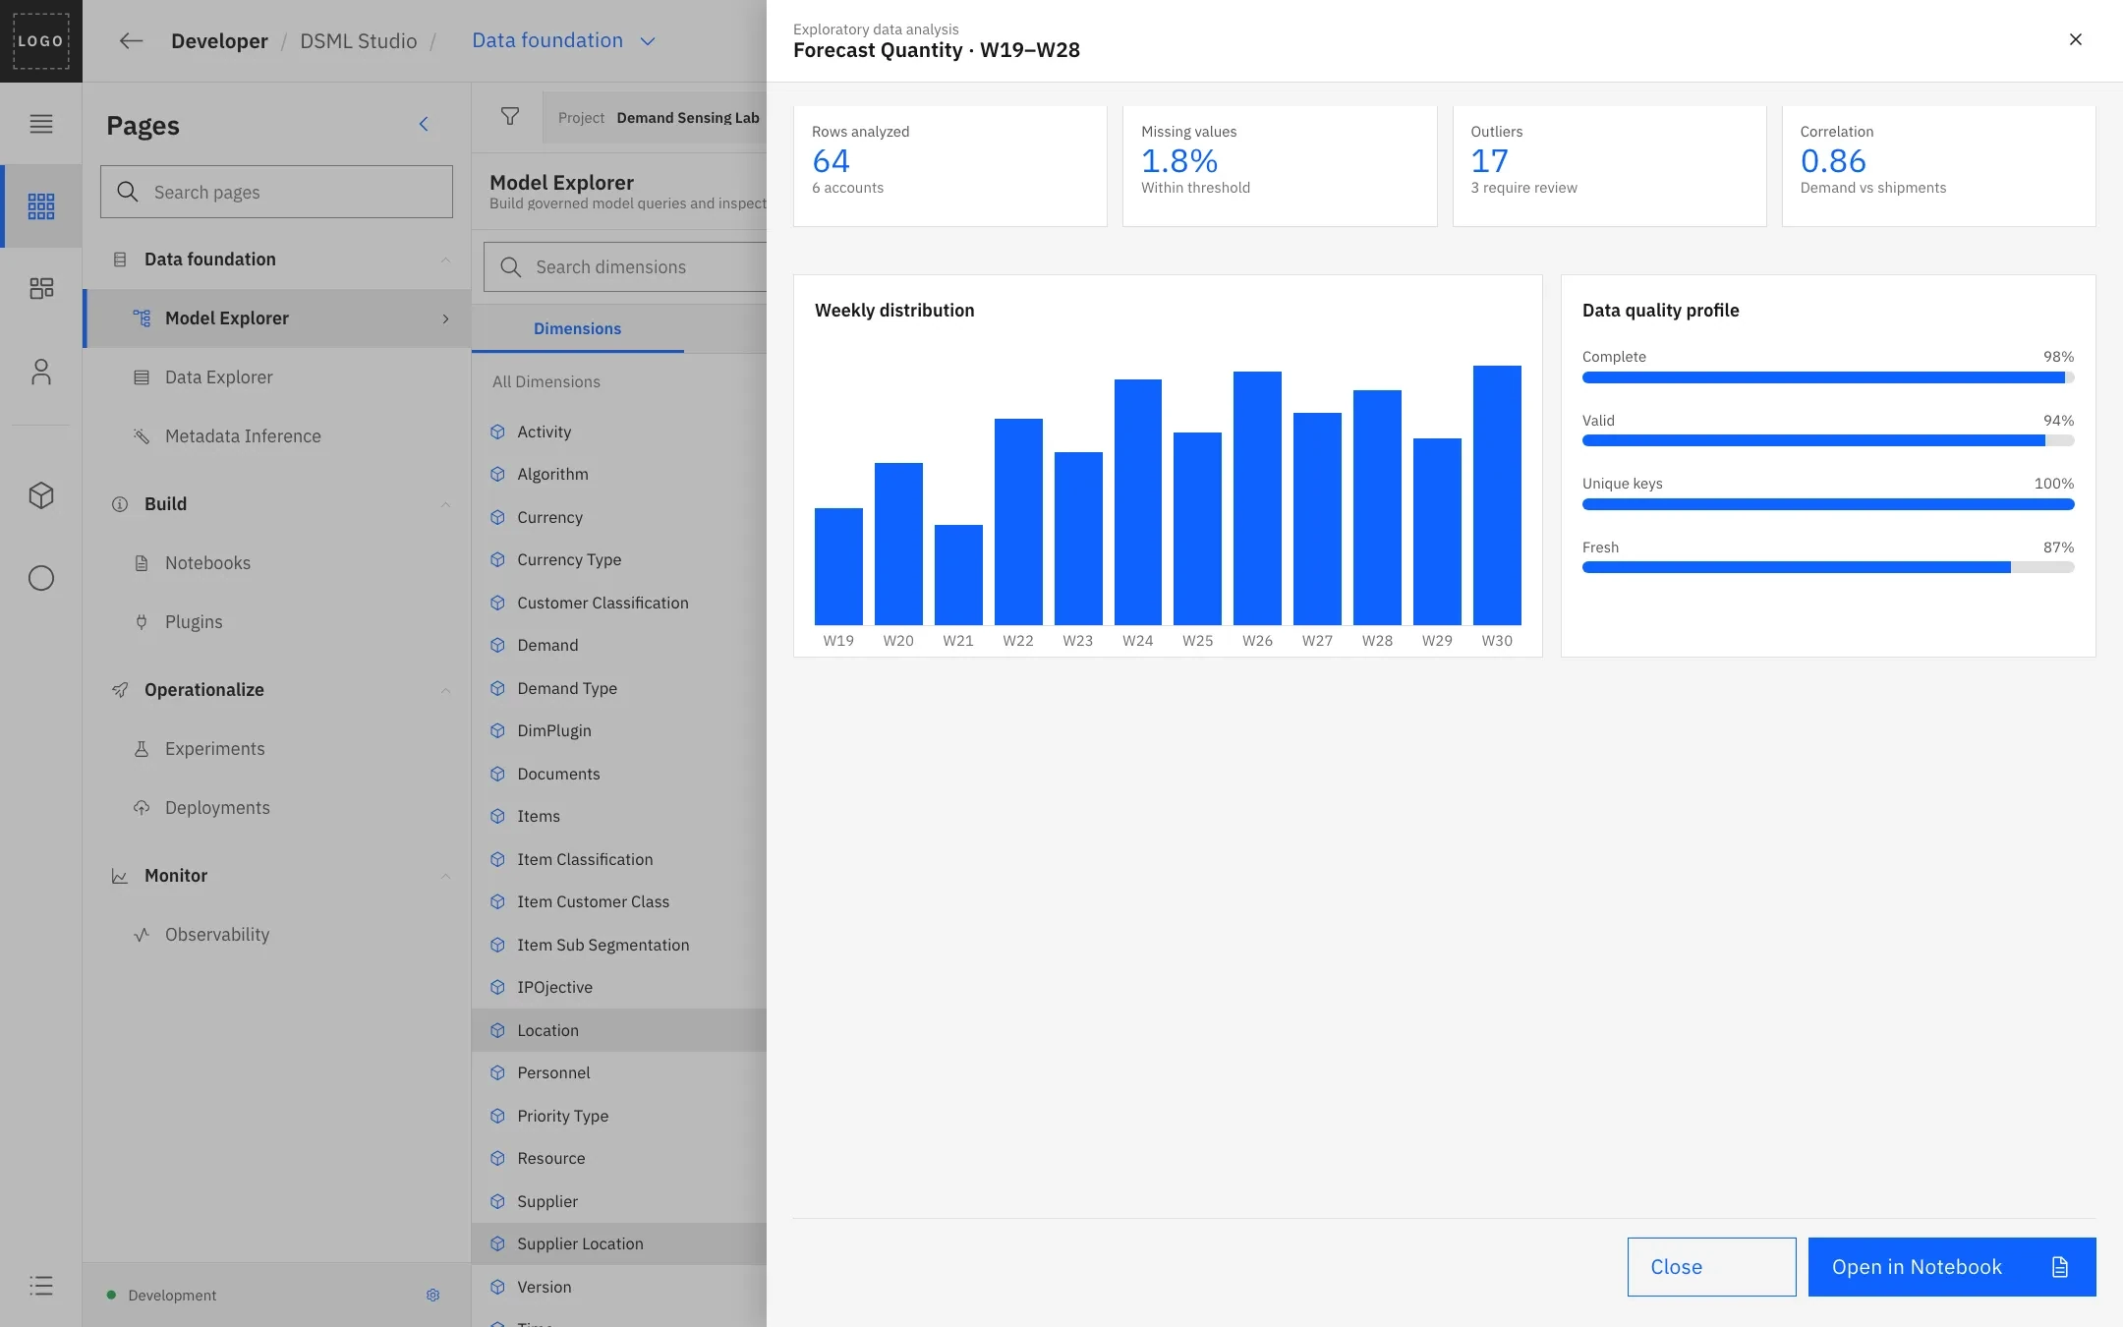Image resolution: width=2123 pixels, height=1327 pixels.
Task: Focus the Search dimensions field
Action: [625, 267]
